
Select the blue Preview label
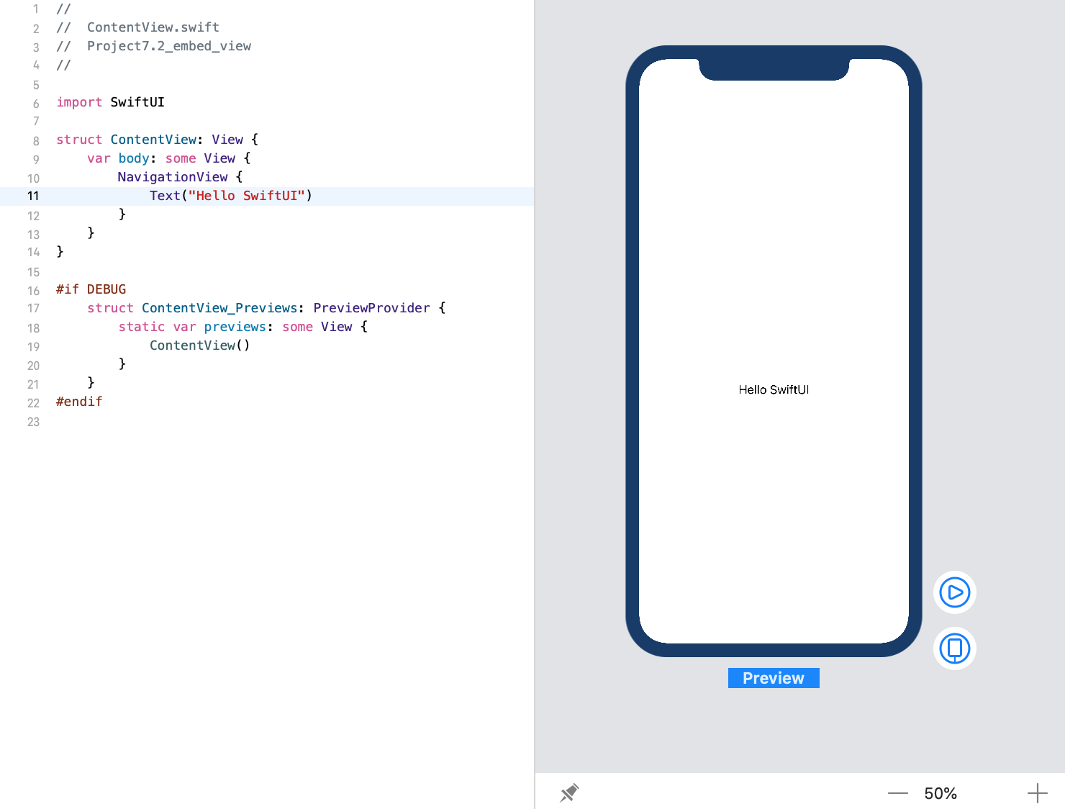coord(774,678)
